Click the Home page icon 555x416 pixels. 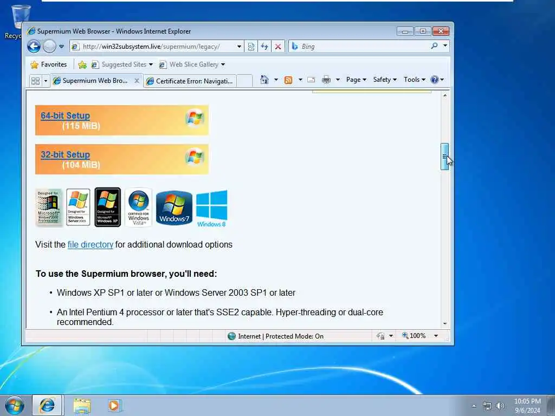coord(264,80)
